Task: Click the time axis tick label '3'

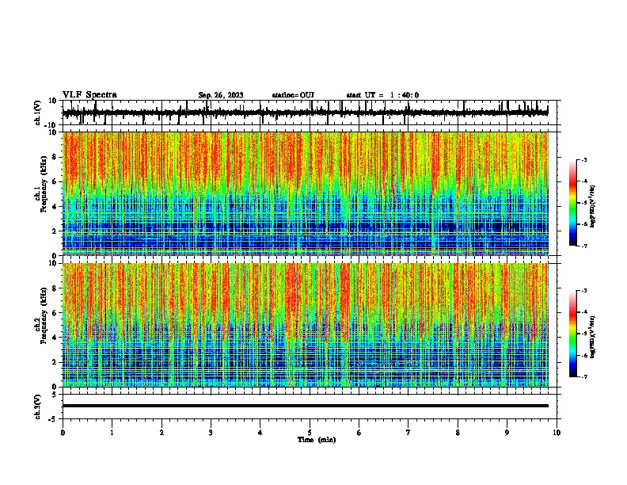Action: [x=211, y=433]
